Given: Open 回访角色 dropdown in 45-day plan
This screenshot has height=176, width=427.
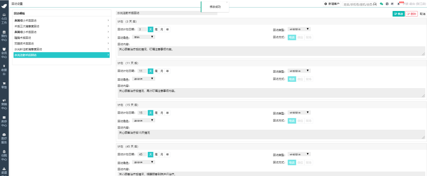Looking at the screenshot, I should [x=144, y=162].
